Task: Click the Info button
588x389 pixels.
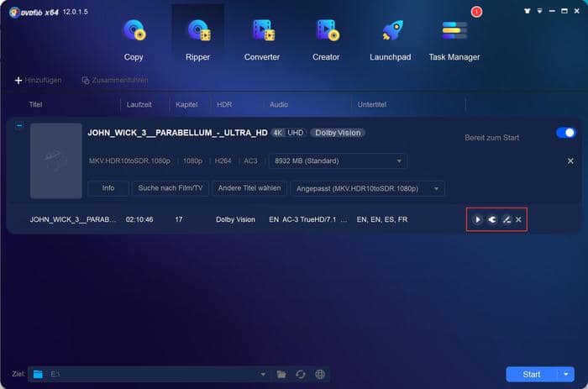Action: pyautogui.click(x=108, y=188)
